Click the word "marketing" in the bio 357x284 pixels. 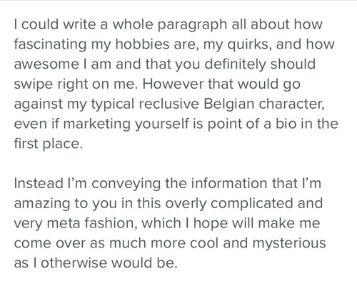97,124
